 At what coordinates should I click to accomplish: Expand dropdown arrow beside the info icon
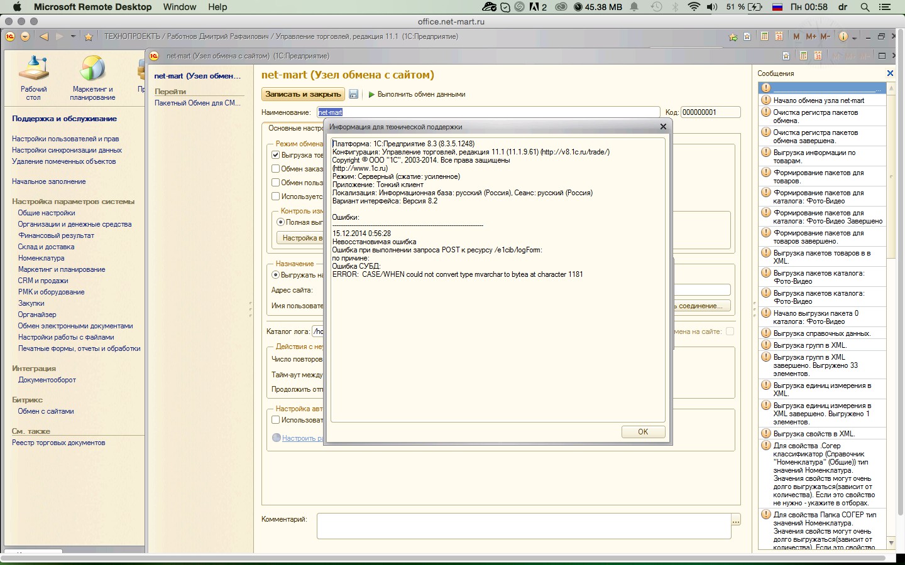[x=855, y=38]
